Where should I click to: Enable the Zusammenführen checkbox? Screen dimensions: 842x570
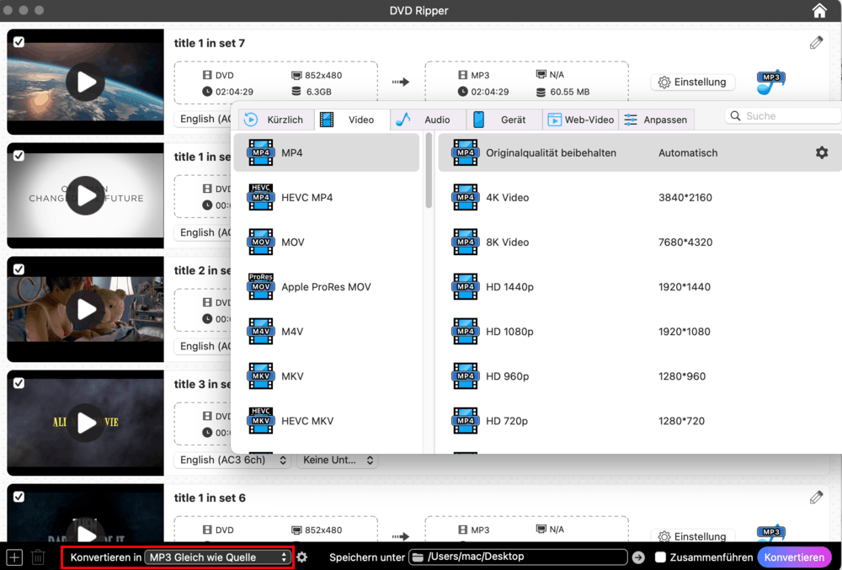(661, 557)
